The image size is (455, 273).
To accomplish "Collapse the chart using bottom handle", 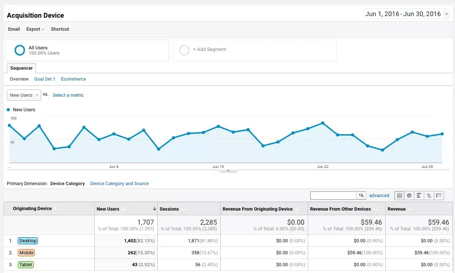I will 228,171.
